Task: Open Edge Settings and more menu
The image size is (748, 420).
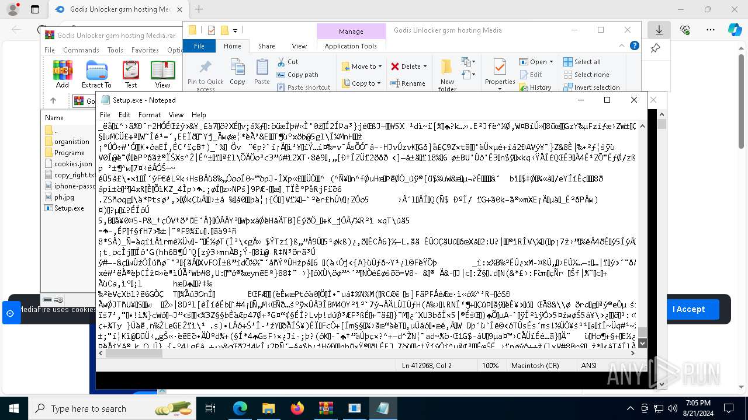Action: pos(710,30)
